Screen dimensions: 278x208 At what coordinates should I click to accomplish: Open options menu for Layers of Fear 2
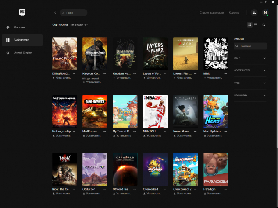pyautogui.click(x=165, y=73)
